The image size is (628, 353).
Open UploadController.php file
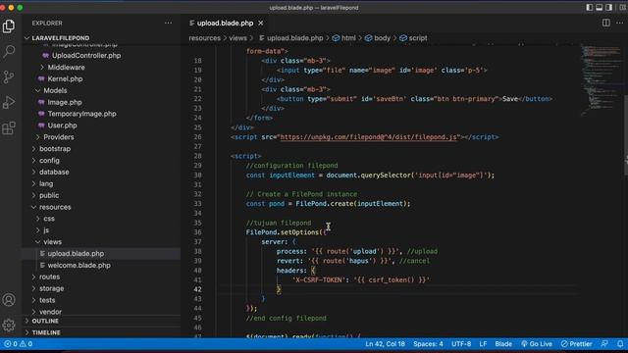pos(86,56)
